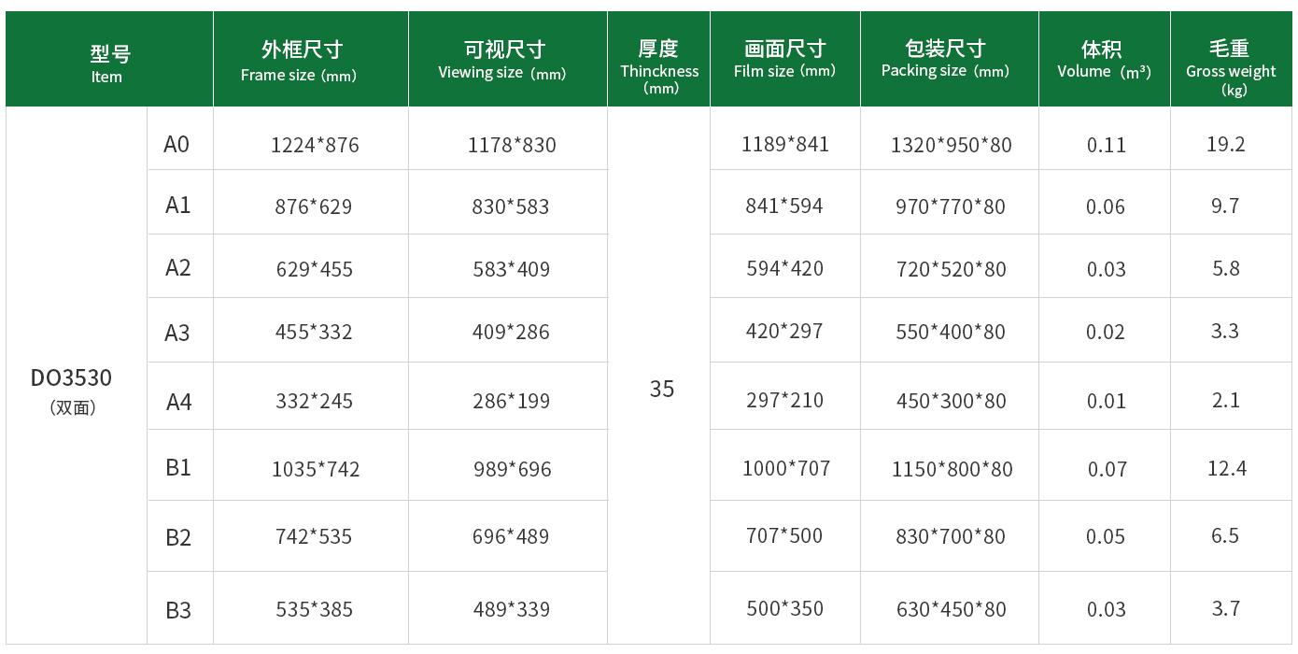Select the B1 size row label
The image size is (1298, 654).
click(178, 467)
